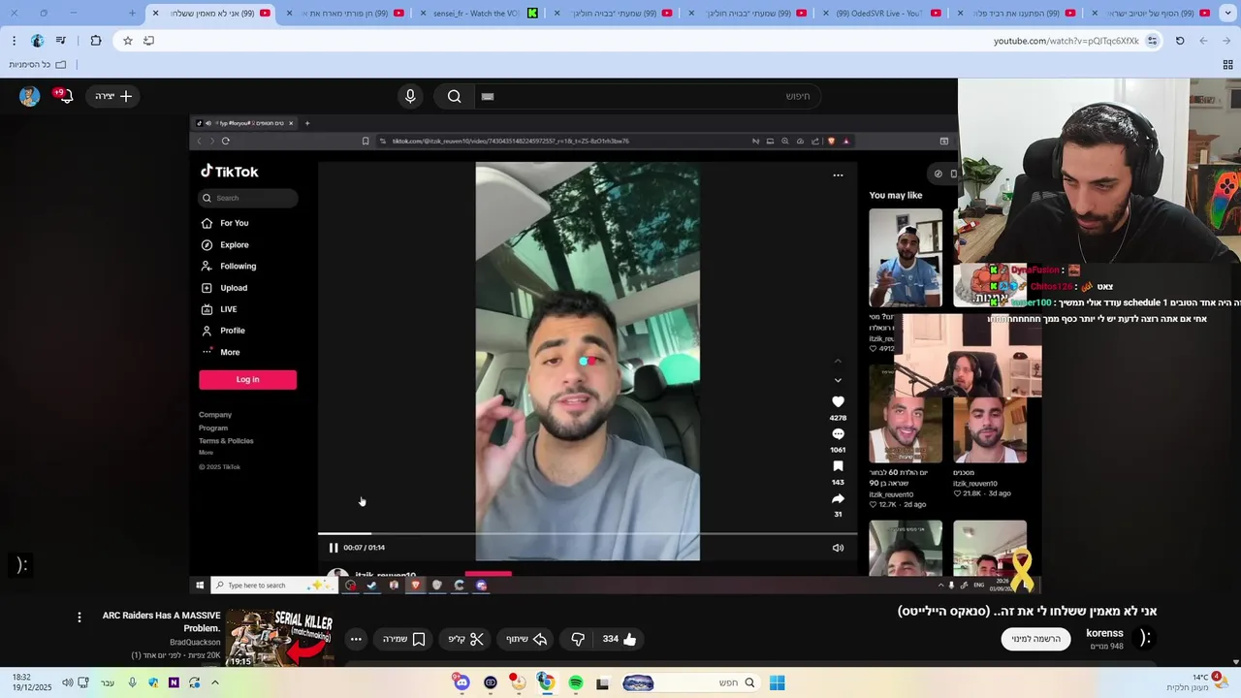This screenshot has width=1241, height=698.
Task: Open Spotify from the taskbar
Action: (576, 682)
